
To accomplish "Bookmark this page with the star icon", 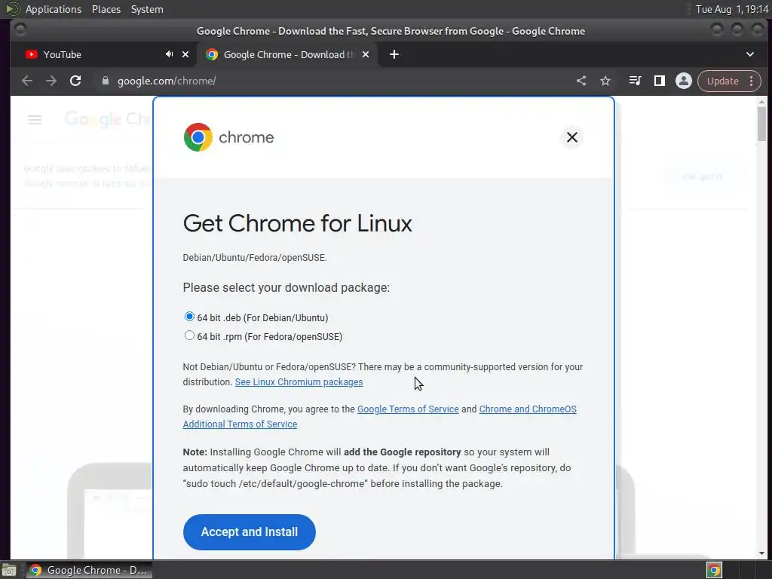I will [x=605, y=81].
